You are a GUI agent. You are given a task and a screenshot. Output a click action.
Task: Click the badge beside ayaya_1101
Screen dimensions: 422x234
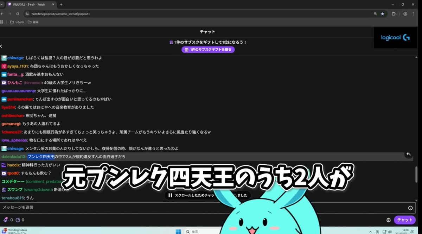click(x=4, y=66)
